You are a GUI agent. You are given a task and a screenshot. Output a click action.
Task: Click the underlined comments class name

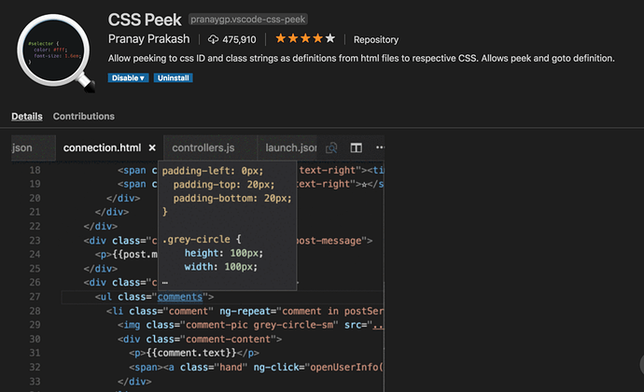(179, 297)
